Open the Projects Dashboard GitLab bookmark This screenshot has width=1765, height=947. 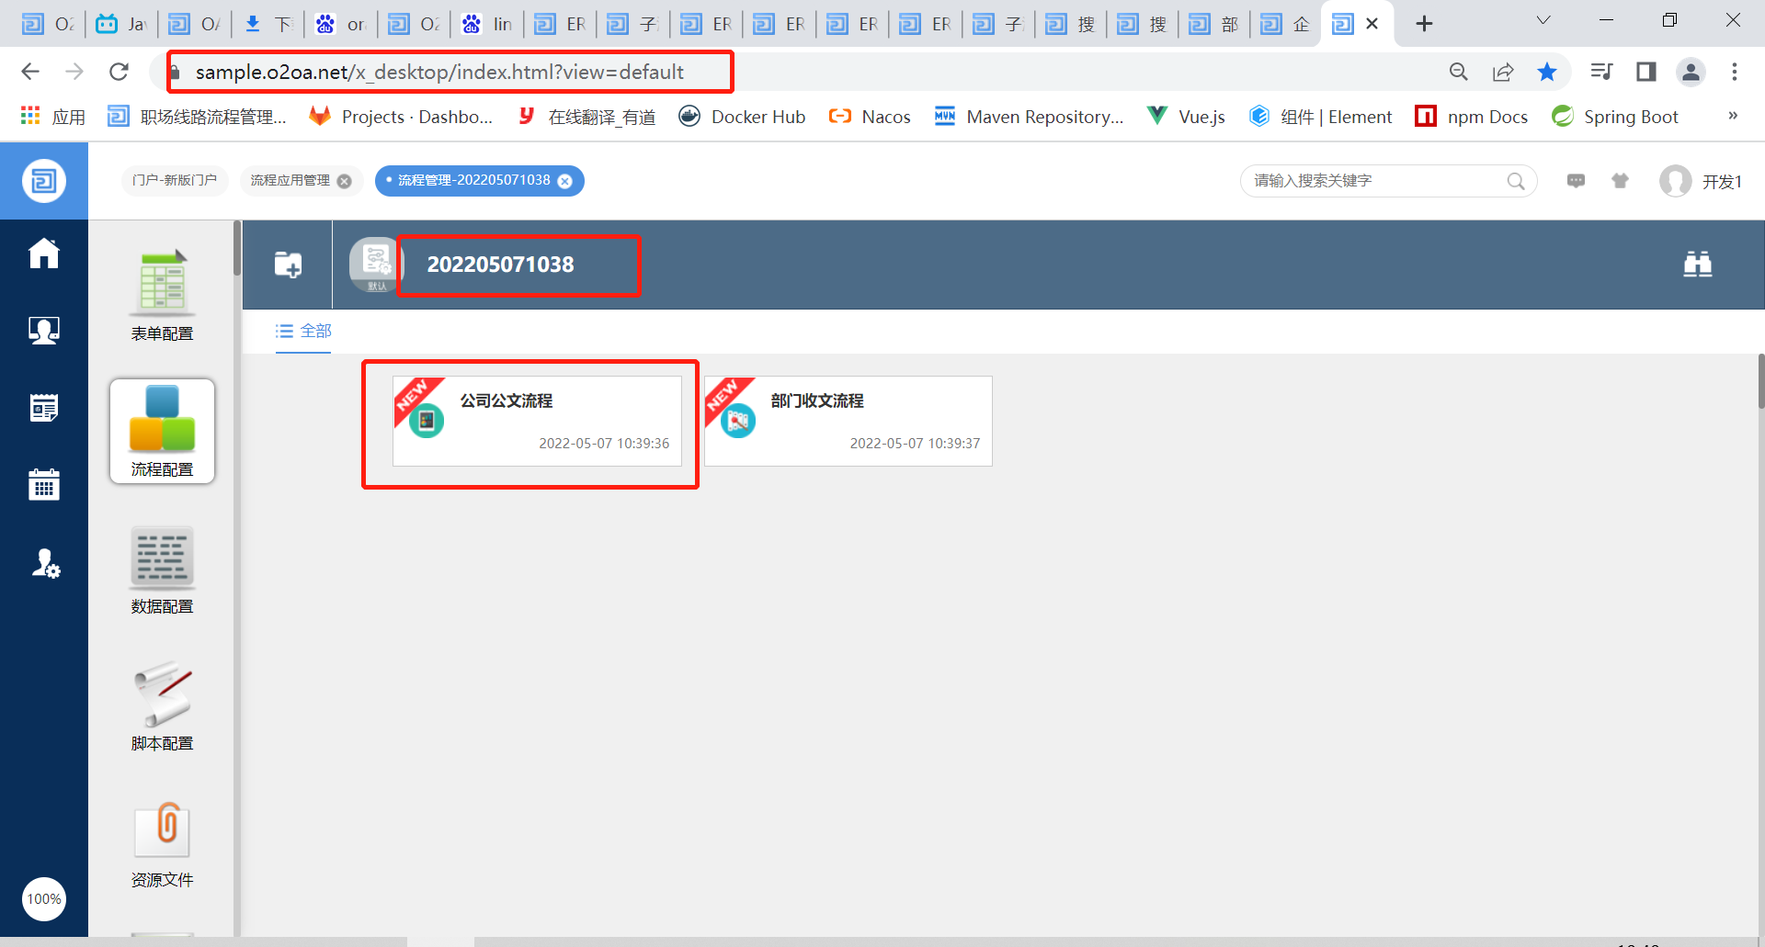coord(401,117)
